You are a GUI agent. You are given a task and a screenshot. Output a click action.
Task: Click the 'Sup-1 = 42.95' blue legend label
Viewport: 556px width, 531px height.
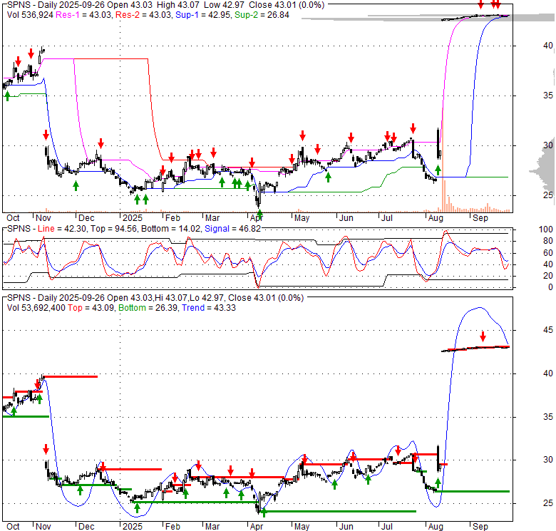pyautogui.click(x=203, y=15)
